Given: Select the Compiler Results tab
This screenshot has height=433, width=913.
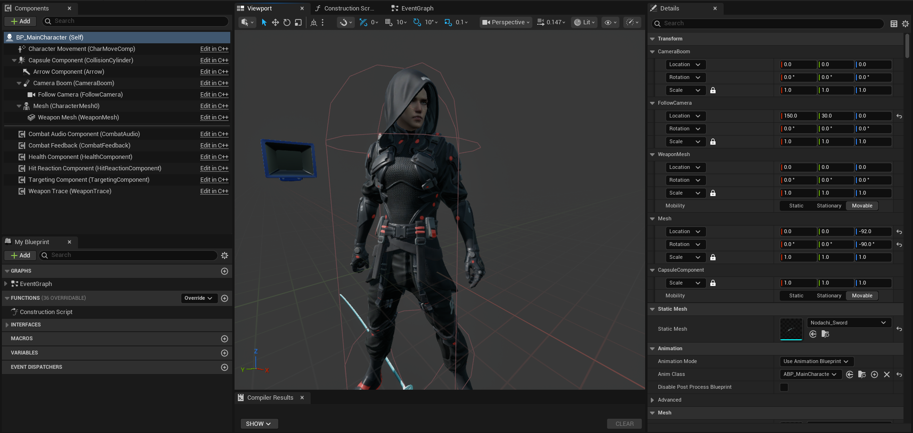Looking at the screenshot, I should [272, 398].
